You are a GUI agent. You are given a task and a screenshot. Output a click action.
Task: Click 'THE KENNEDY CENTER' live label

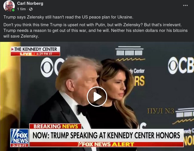[35, 49]
